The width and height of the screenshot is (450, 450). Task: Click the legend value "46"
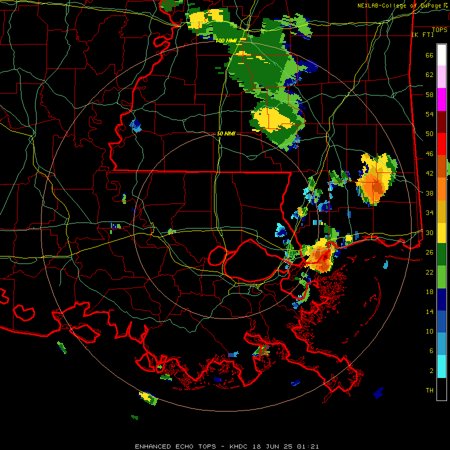429,154
